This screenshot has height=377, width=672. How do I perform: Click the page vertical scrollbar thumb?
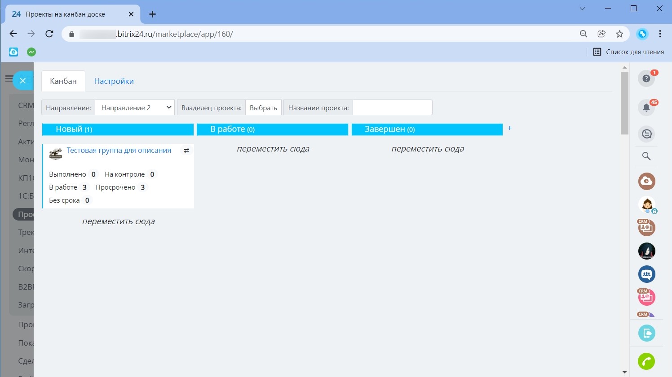click(624, 103)
